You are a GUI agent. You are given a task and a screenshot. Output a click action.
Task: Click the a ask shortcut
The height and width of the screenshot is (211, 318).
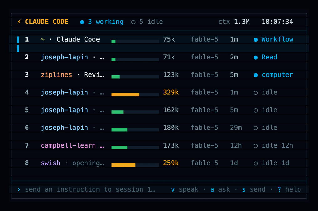tap(220, 189)
